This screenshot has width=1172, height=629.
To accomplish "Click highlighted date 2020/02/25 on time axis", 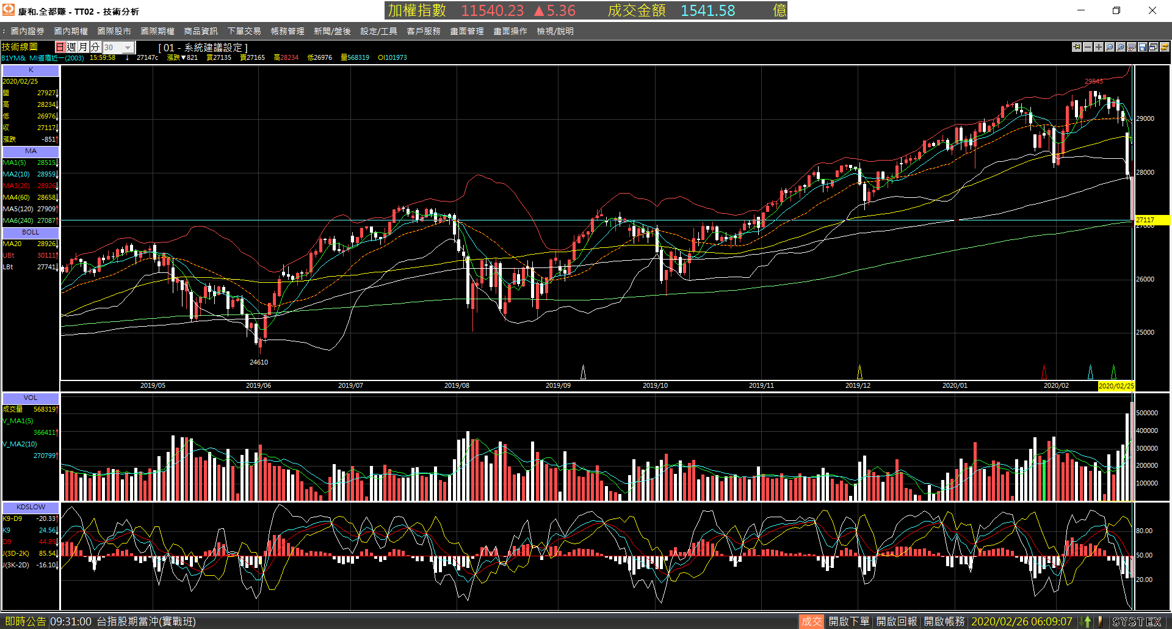I will pyautogui.click(x=1116, y=386).
